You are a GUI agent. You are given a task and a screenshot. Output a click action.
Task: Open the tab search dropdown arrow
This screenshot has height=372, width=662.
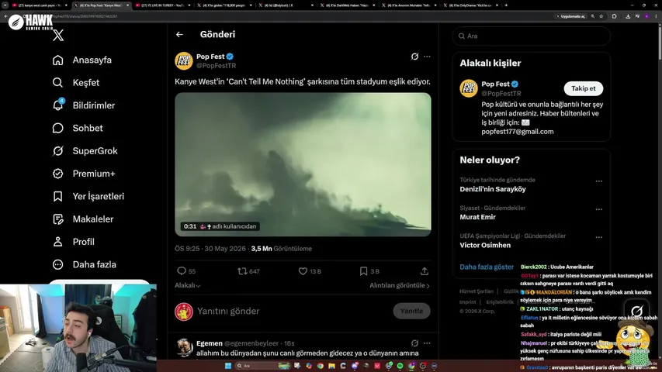(5, 5)
